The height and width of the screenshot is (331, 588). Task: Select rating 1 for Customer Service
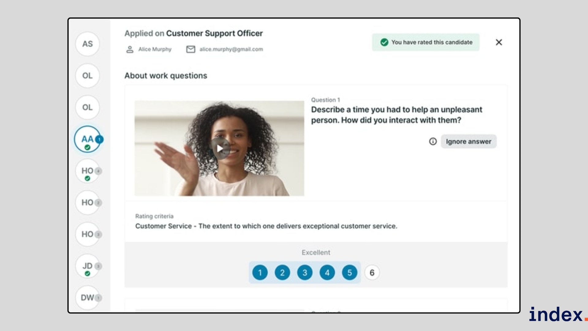(260, 272)
